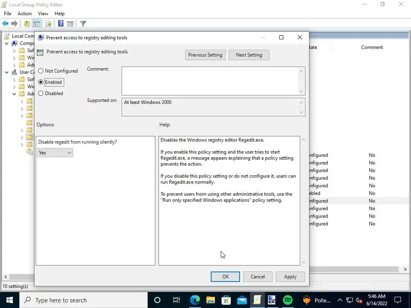Screen dimensions: 411x308
Task: Open Mail app from taskbar
Action: pyautogui.click(x=242, y=300)
